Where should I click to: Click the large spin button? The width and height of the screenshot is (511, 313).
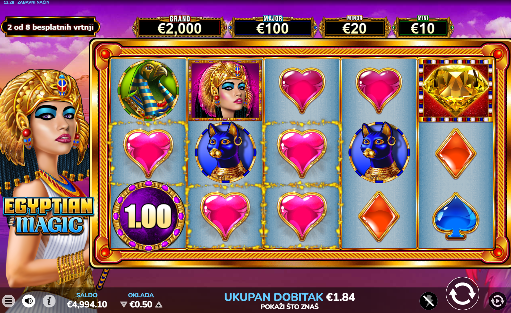(462, 294)
